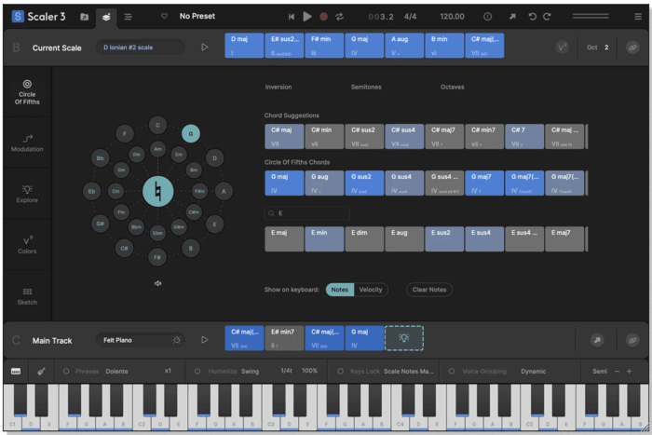Turn on the Keys Lock toggle
Image resolution: width=652 pixels, height=435 pixels.
tap(341, 371)
